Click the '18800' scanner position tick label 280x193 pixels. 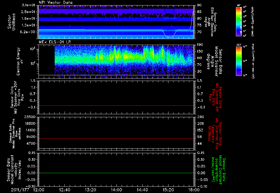(x=30, y=123)
